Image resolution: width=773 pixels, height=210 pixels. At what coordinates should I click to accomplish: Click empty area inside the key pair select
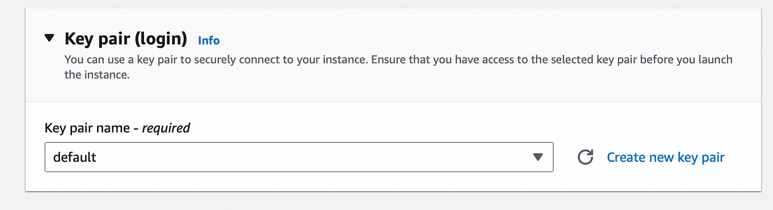click(x=314, y=157)
